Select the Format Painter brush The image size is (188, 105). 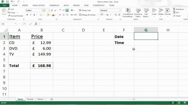tap(9, 16)
